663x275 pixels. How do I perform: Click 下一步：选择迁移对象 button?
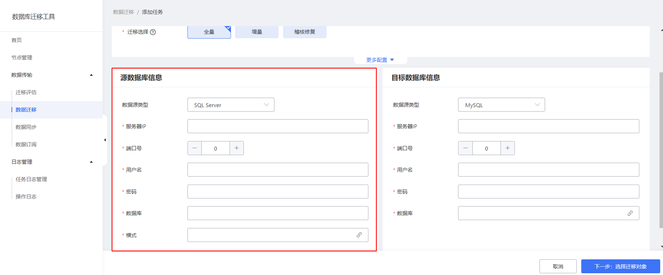coord(621,266)
